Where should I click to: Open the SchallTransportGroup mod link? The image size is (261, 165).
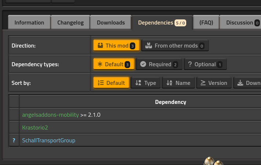coord(49,140)
